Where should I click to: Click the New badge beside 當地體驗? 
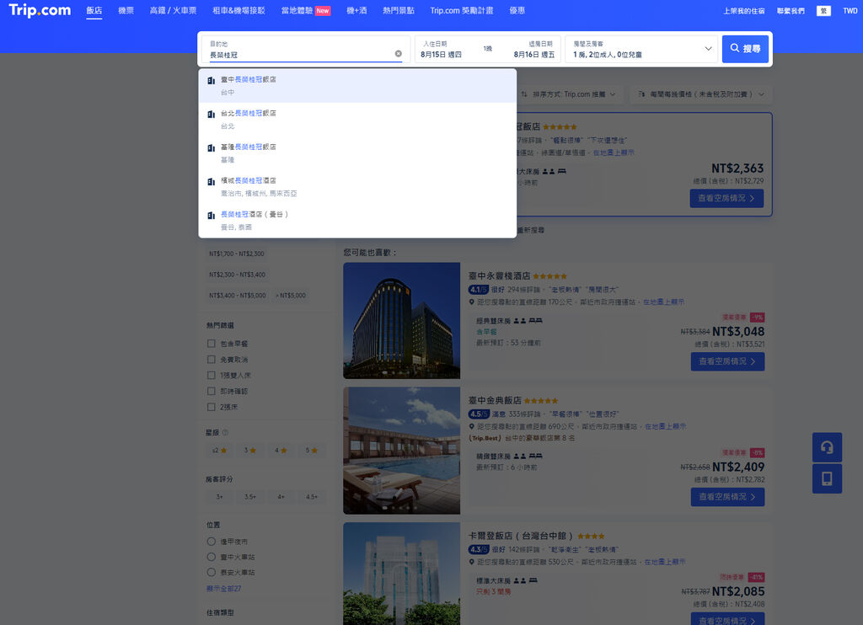[323, 10]
